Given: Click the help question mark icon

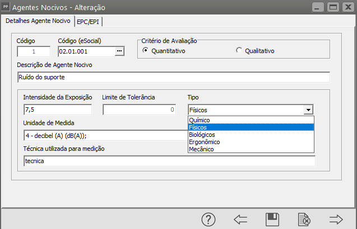Looking at the screenshot, I should coord(208,219).
